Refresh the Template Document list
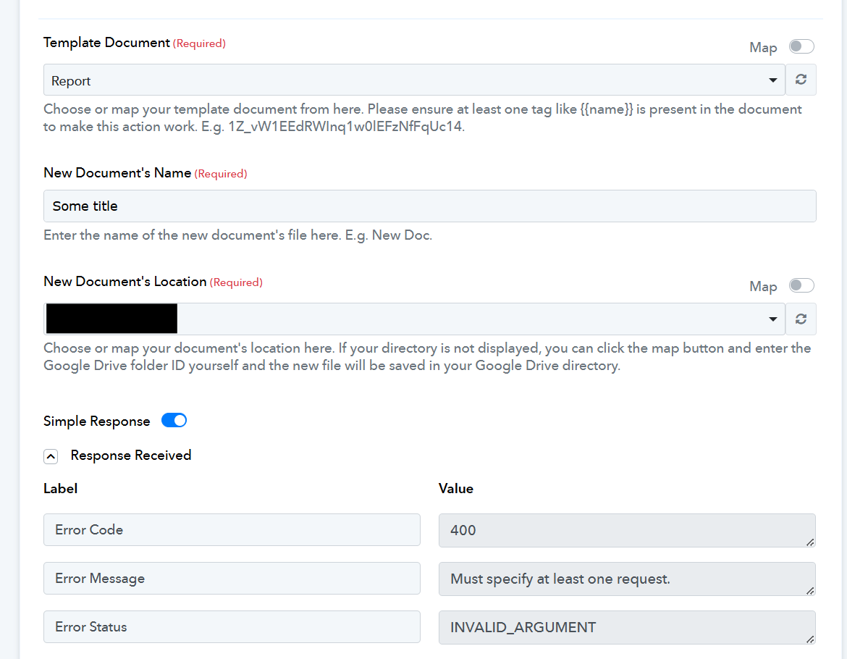The width and height of the screenshot is (847, 659). (801, 80)
